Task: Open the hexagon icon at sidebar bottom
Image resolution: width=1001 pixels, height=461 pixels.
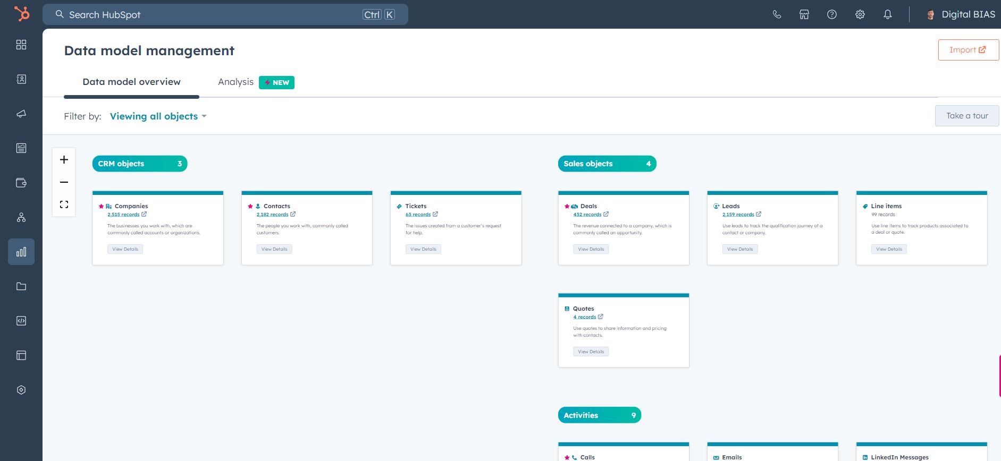Action: coord(21,390)
